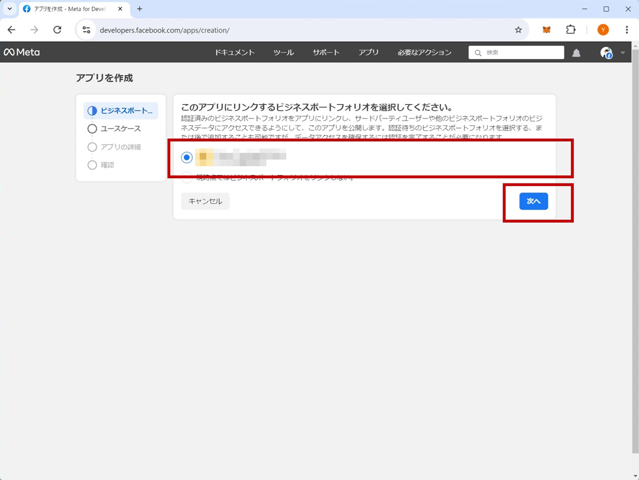Click the 次へ button
Screen dimensions: 639x480
[533, 201]
